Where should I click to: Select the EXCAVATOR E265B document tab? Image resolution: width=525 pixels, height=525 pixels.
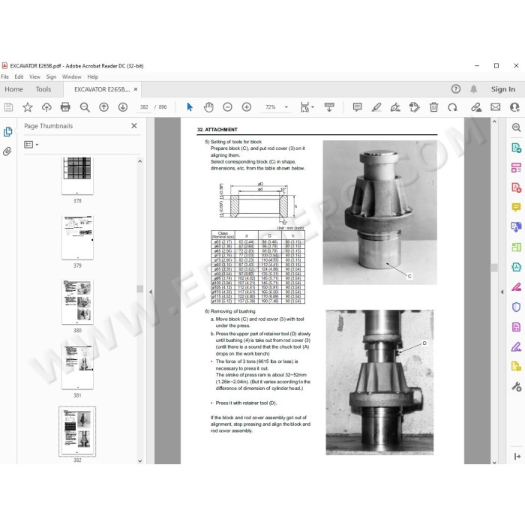coord(102,89)
